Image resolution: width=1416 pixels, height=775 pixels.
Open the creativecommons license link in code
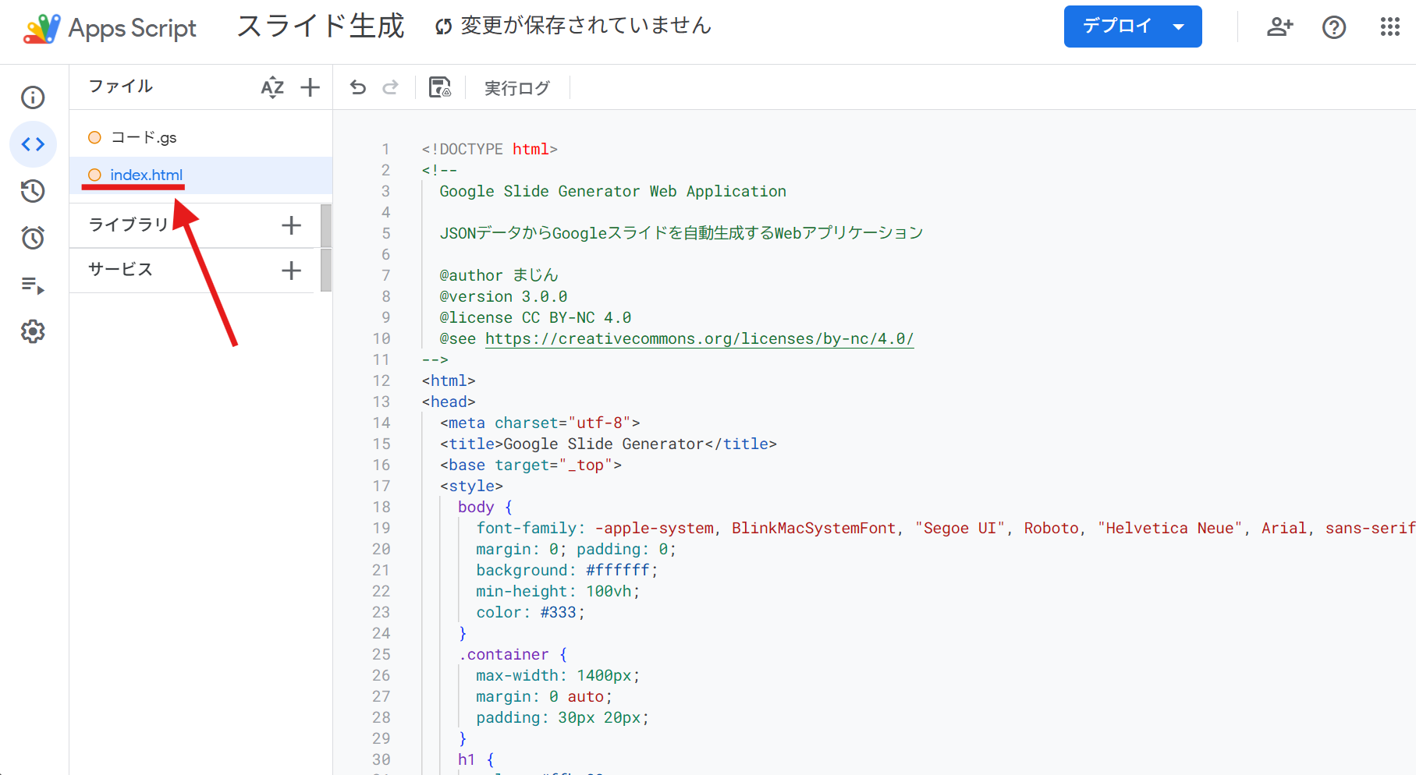point(699,339)
